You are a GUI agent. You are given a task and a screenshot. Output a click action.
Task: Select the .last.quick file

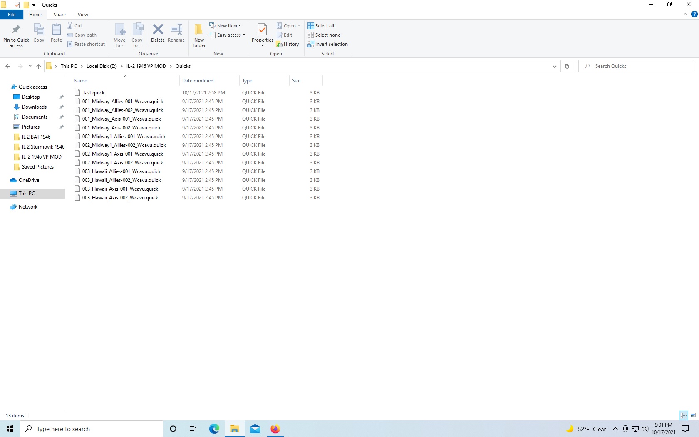93,93
